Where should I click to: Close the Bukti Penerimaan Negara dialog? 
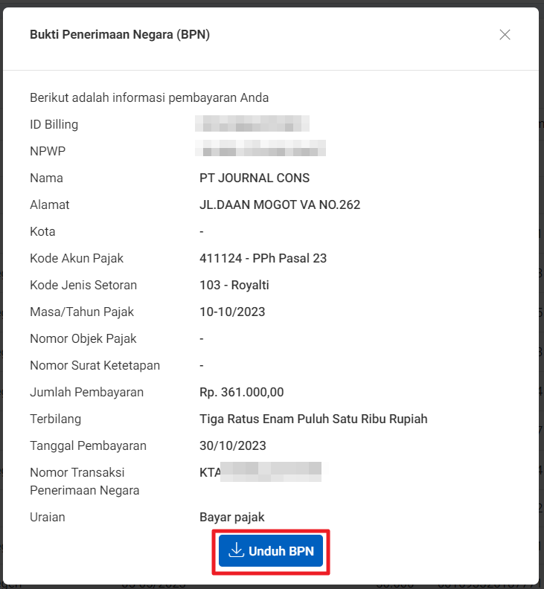(505, 35)
